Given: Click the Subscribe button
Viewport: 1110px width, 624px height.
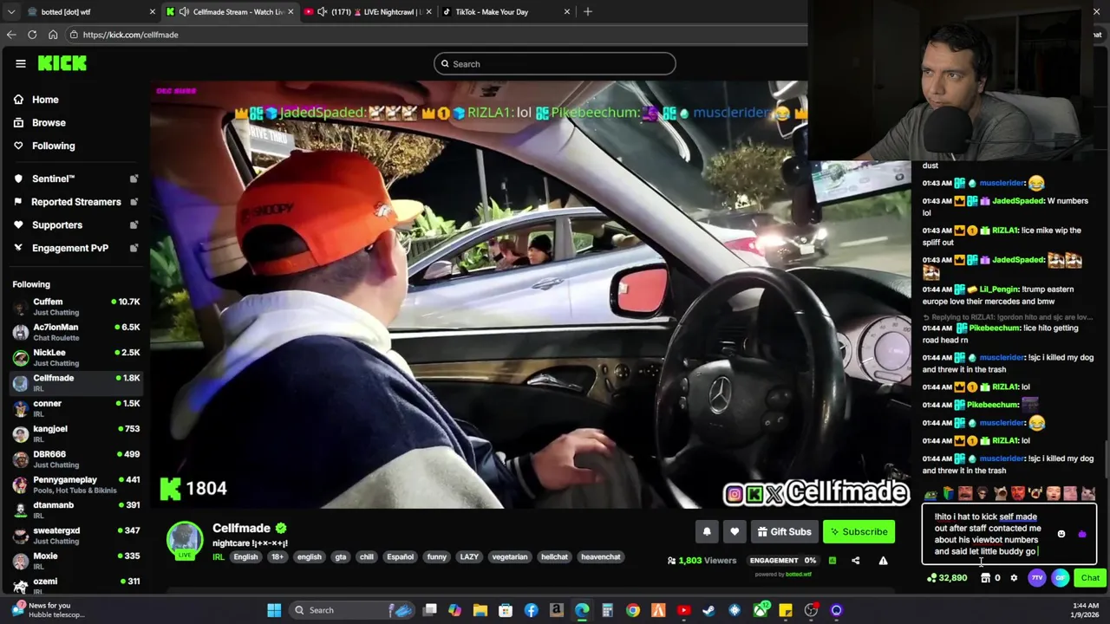Looking at the screenshot, I should point(858,532).
